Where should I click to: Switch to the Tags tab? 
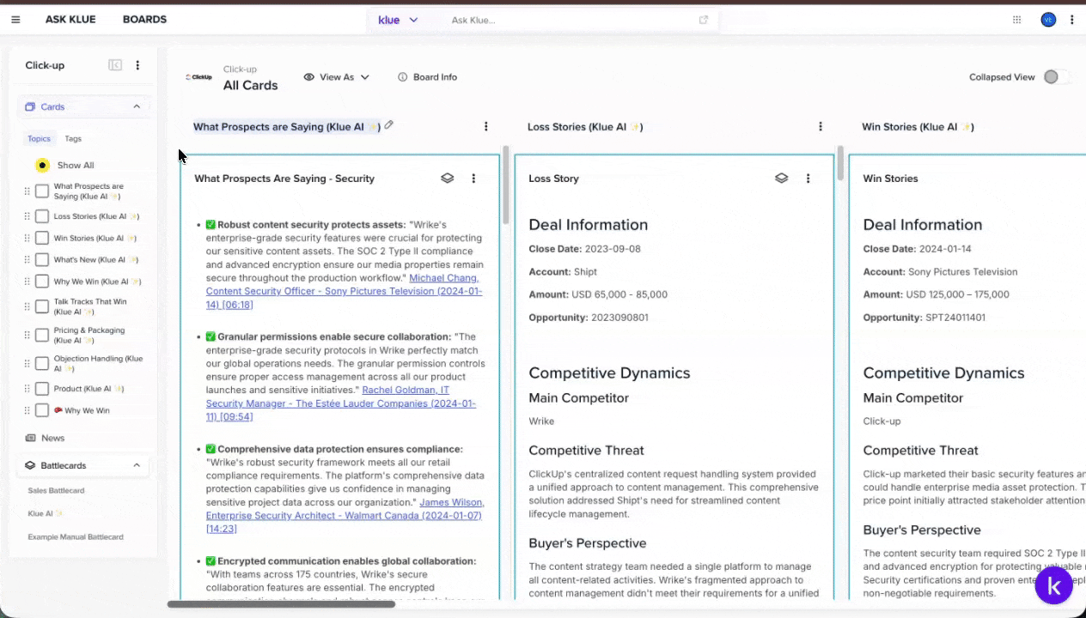(x=73, y=138)
